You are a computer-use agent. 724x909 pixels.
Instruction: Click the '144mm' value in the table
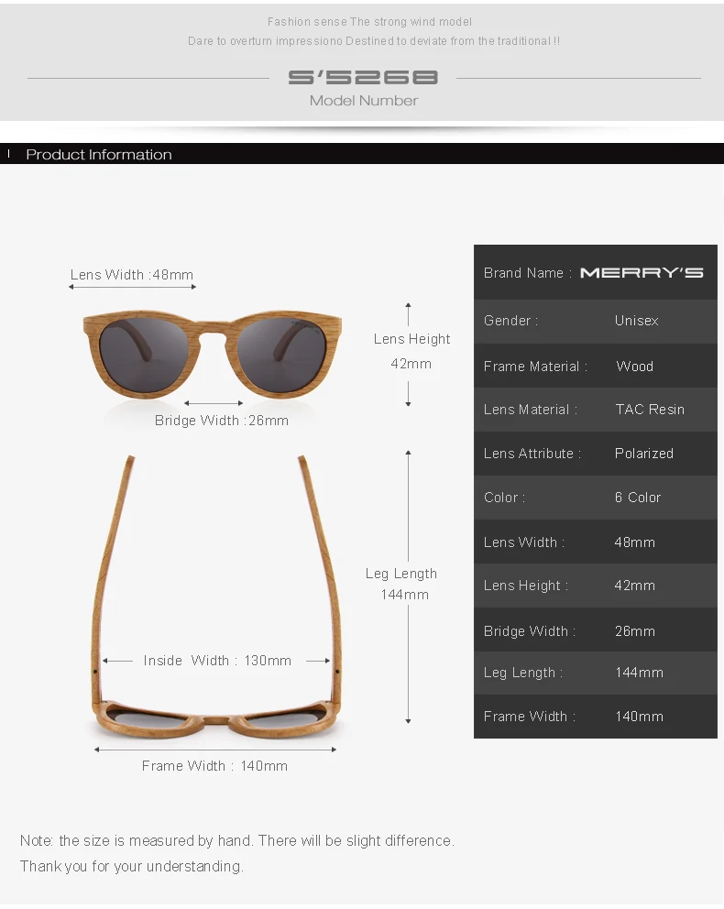pyautogui.click(x=640, y=673)
